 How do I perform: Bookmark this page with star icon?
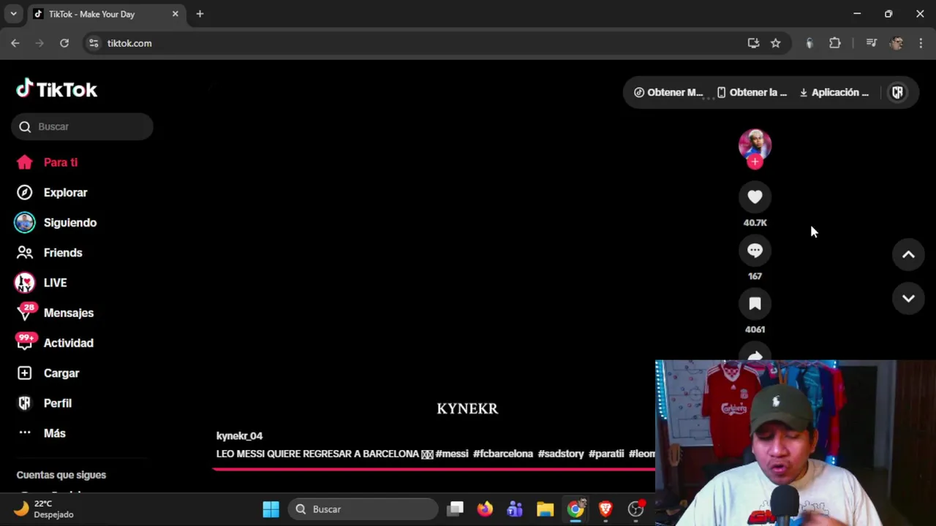pos(775,43)
